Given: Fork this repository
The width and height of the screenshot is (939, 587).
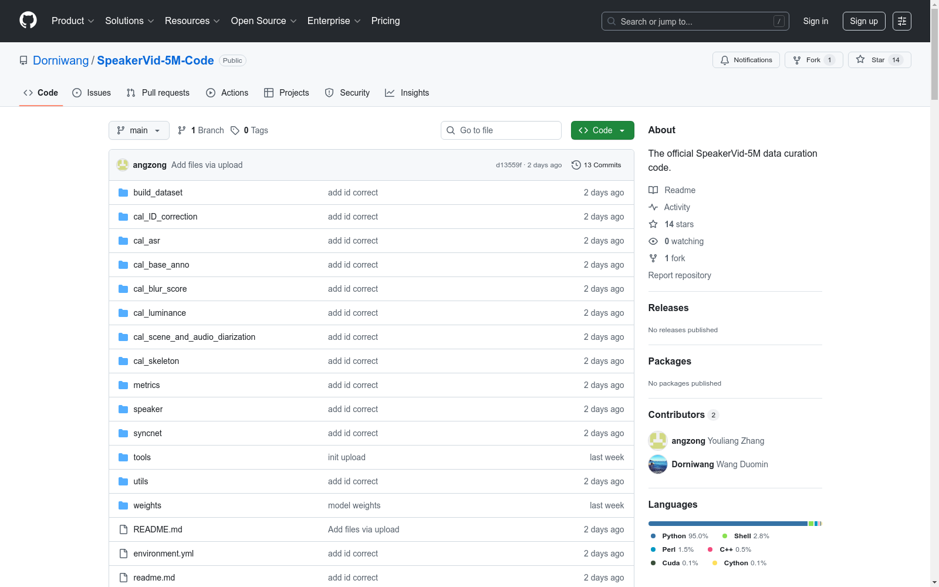Looking at the screenshot, I should pos(813,60).
